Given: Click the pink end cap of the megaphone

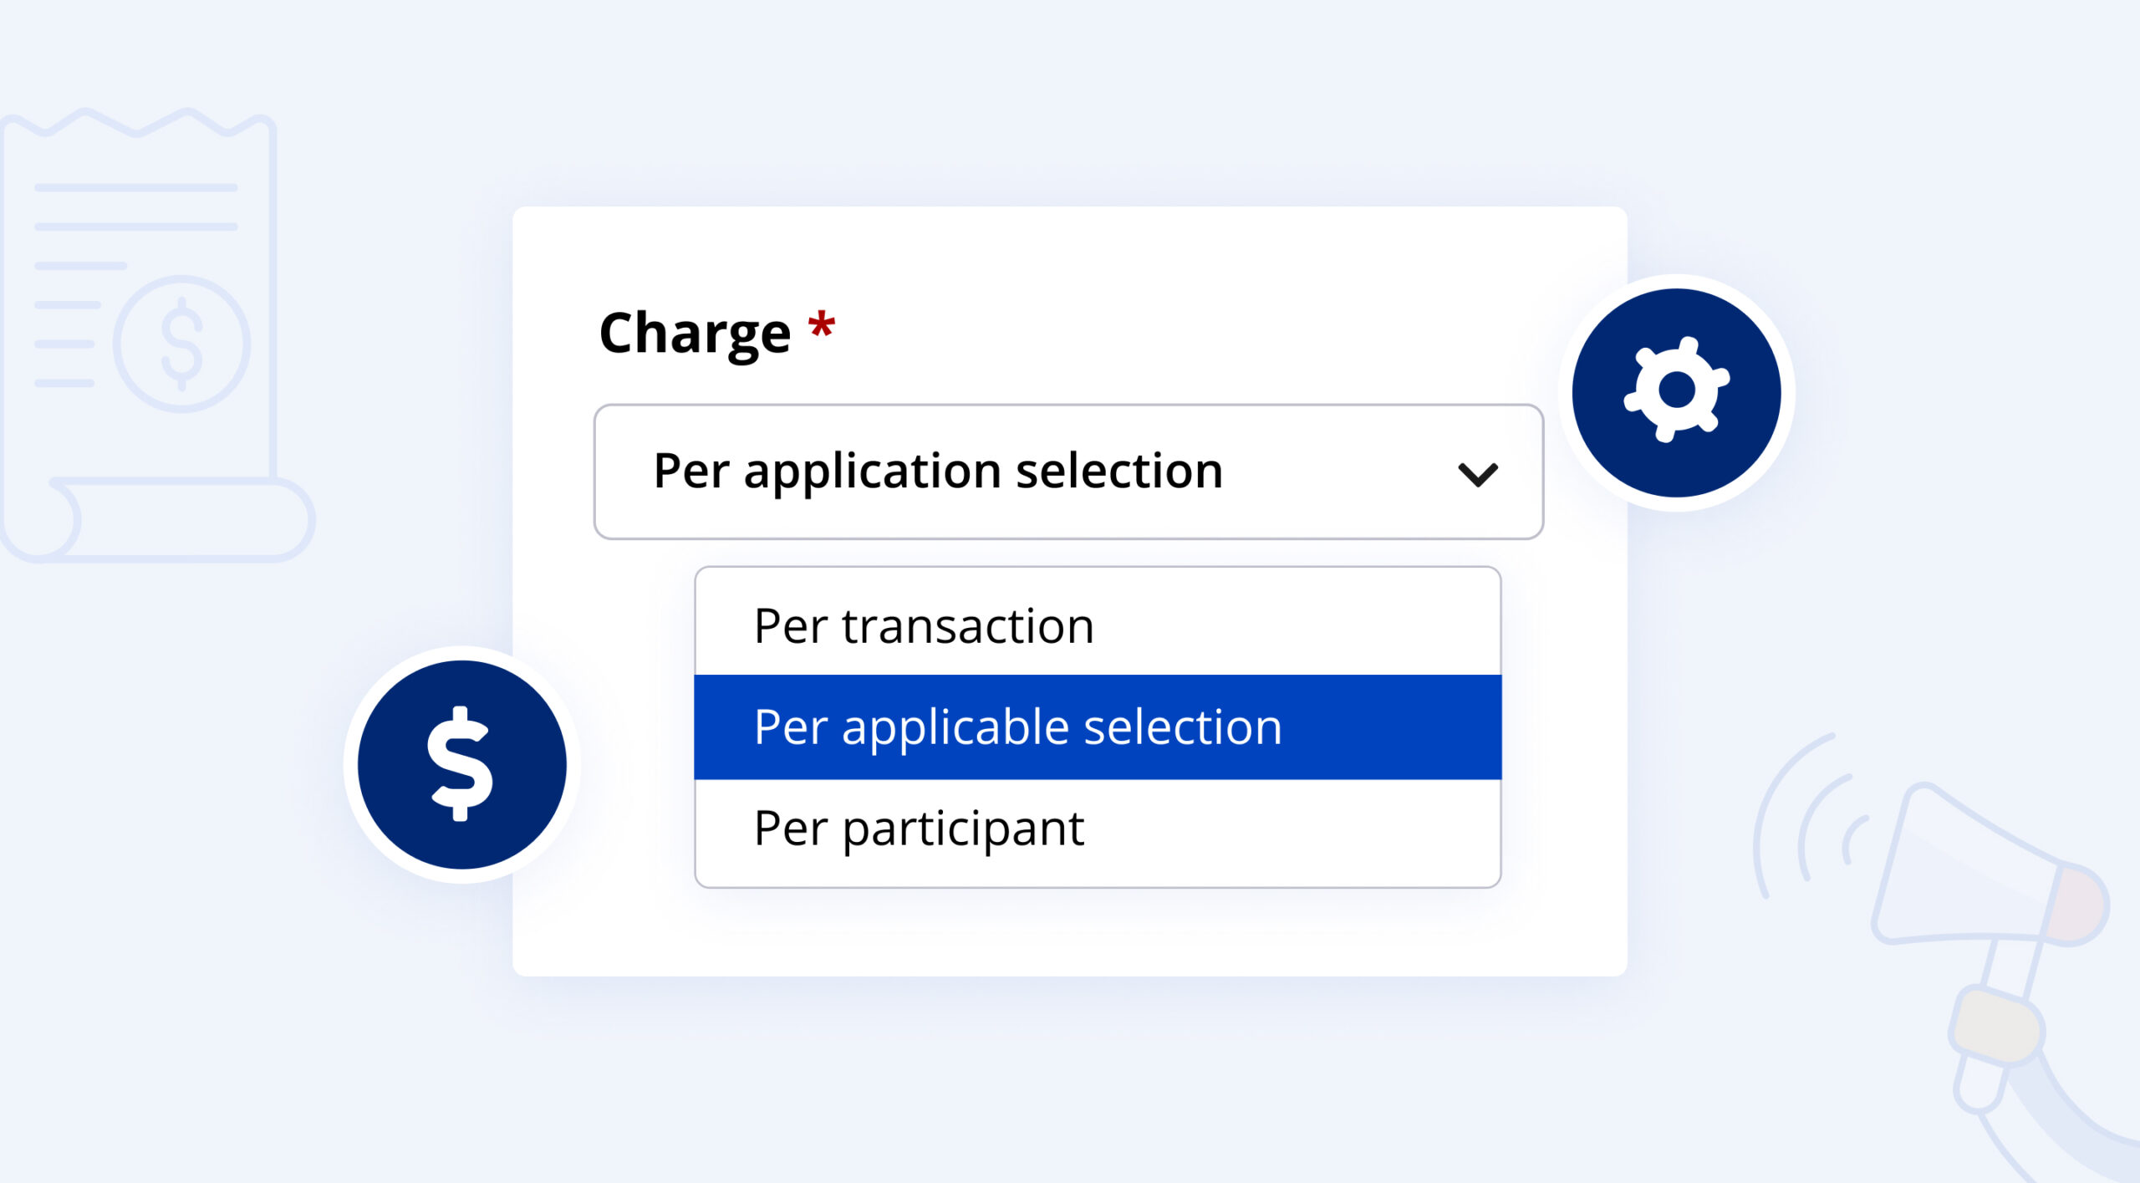Looking at the screenshot, I should pos(2083,905).
